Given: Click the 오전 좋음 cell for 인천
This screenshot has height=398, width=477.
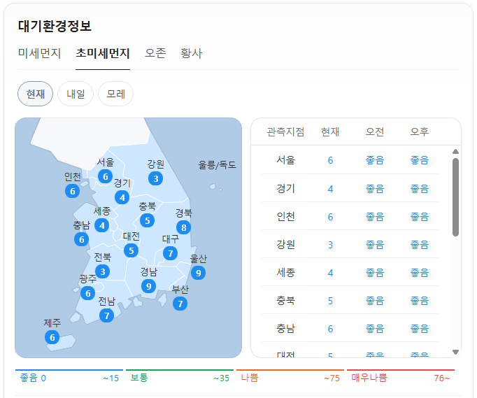Looking at the screenshot, I should [375, 217].
